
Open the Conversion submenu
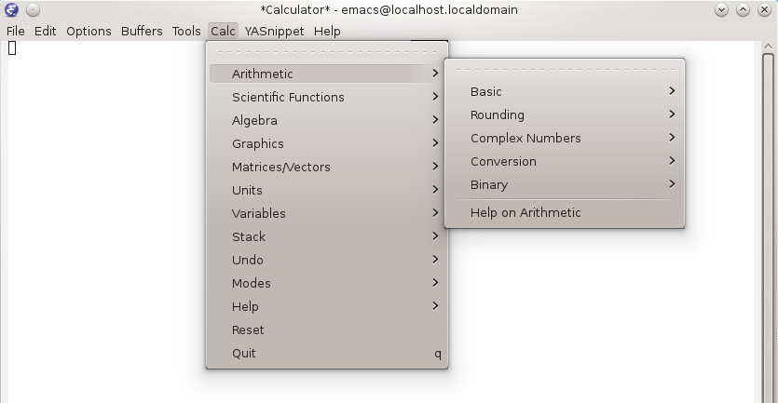(x=503, y=161)
